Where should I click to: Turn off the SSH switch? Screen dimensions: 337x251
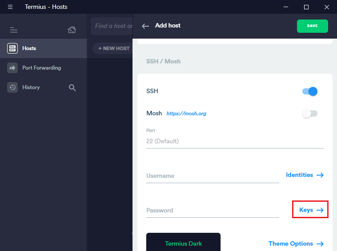point(310,91)
